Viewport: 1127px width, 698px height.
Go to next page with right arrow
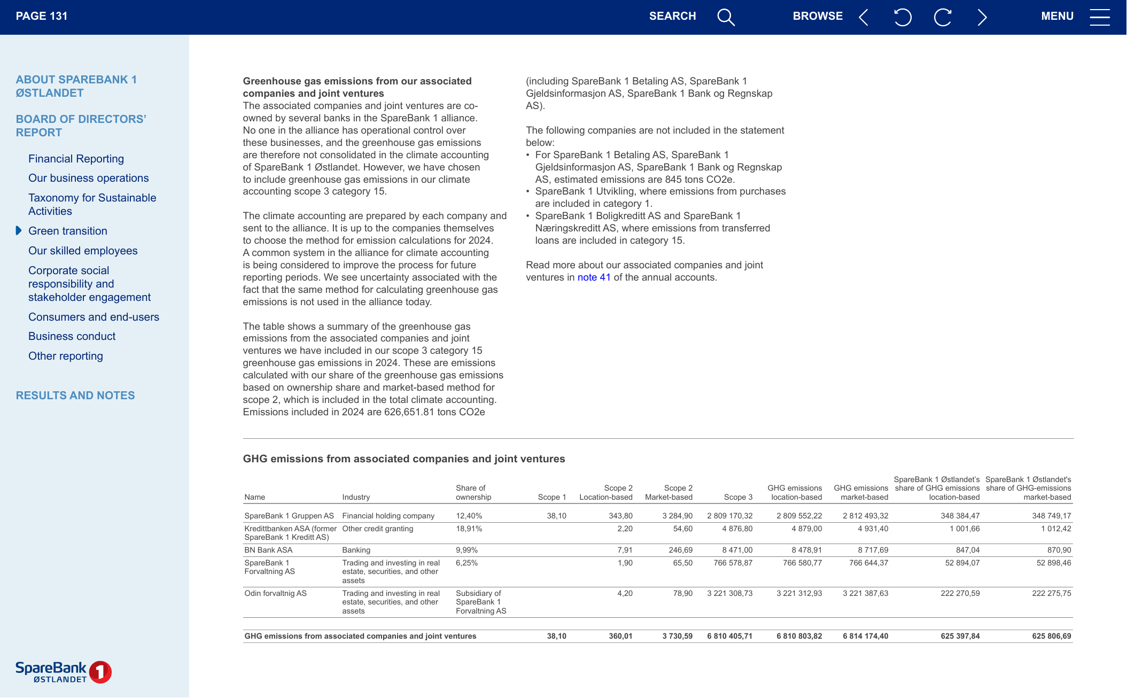[x=982, y=17]
